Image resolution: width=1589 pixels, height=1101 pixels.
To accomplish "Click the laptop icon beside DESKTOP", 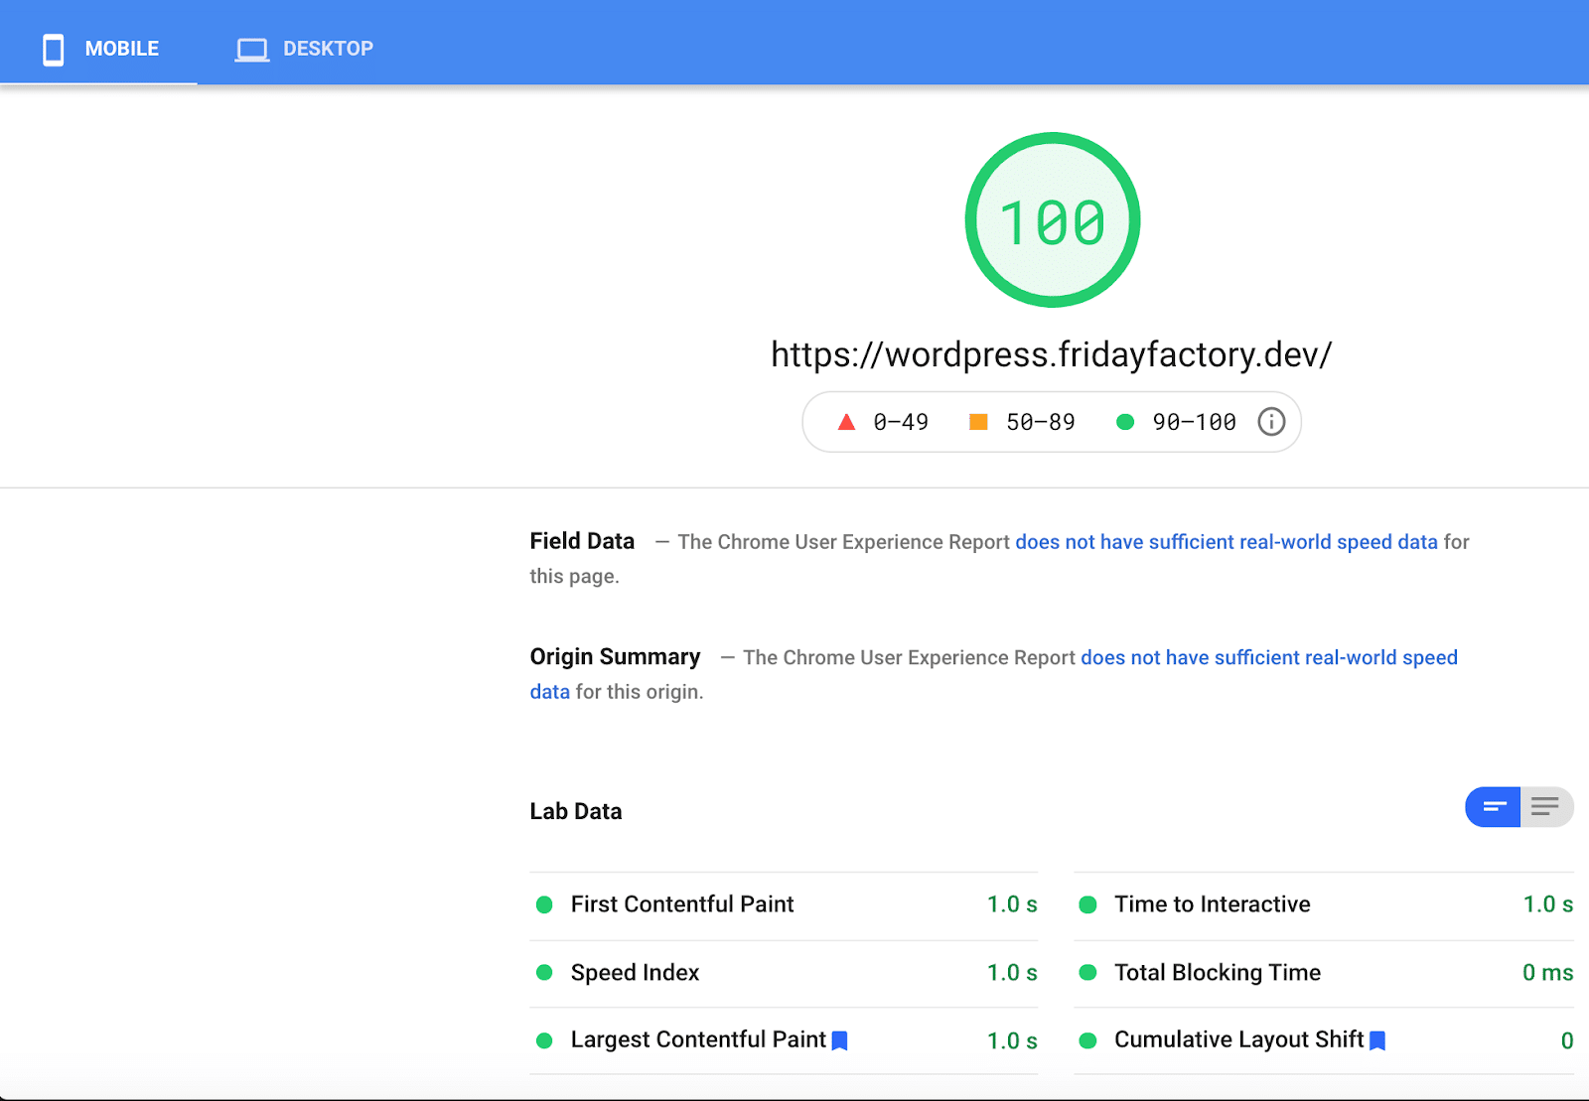I will [251, 49].
